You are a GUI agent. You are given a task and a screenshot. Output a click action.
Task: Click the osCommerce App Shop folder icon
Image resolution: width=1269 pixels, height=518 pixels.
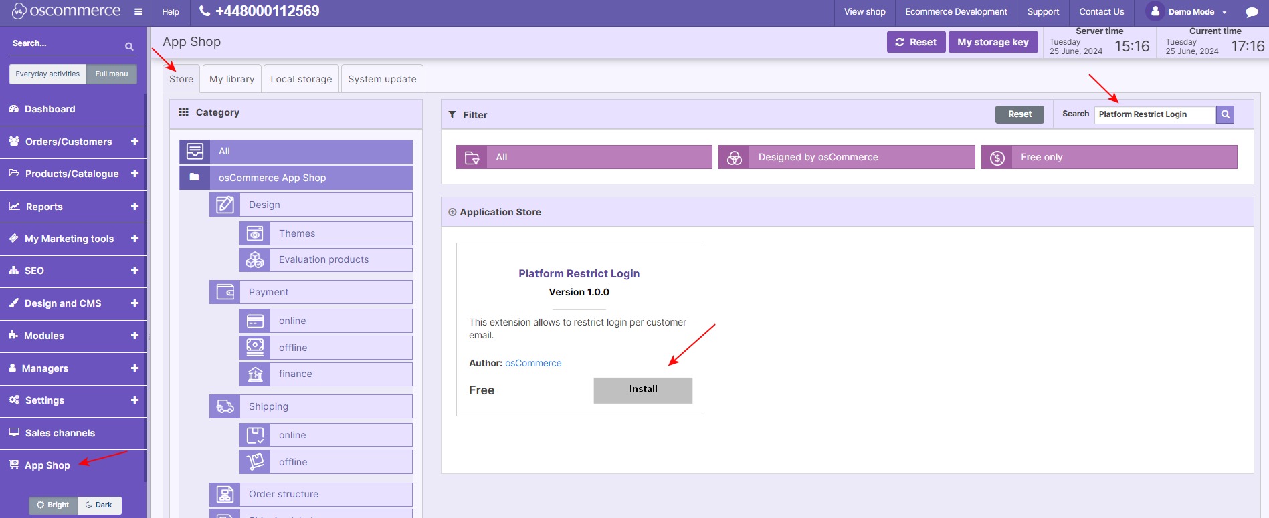(x=195, y=177)
